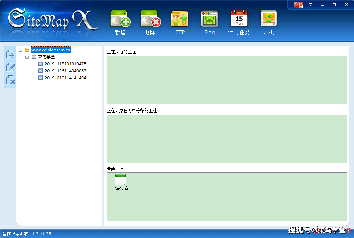The height and width of the screenshot is (238, 354).
Task: Click the version text 当前程序版本: 1.2.11.25
Action: pyautogui.click(x=27, y=234)
